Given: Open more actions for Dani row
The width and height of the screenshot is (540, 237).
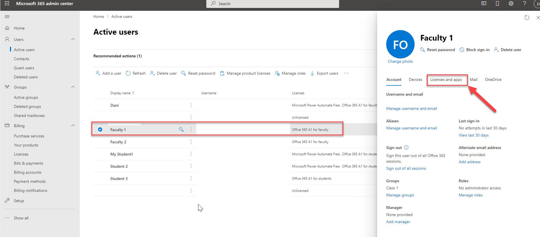Looking at the screenshot, I should click(191, 105).
